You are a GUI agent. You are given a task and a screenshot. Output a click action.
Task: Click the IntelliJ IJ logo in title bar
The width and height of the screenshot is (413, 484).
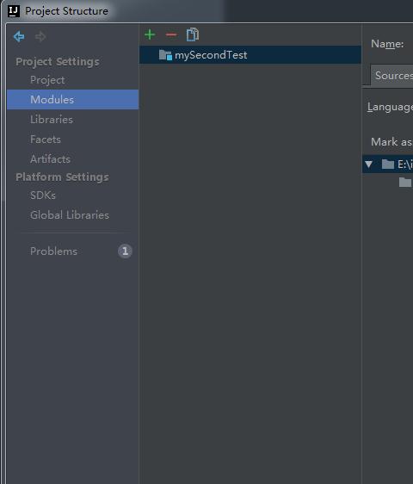click(x=14, y=11)
